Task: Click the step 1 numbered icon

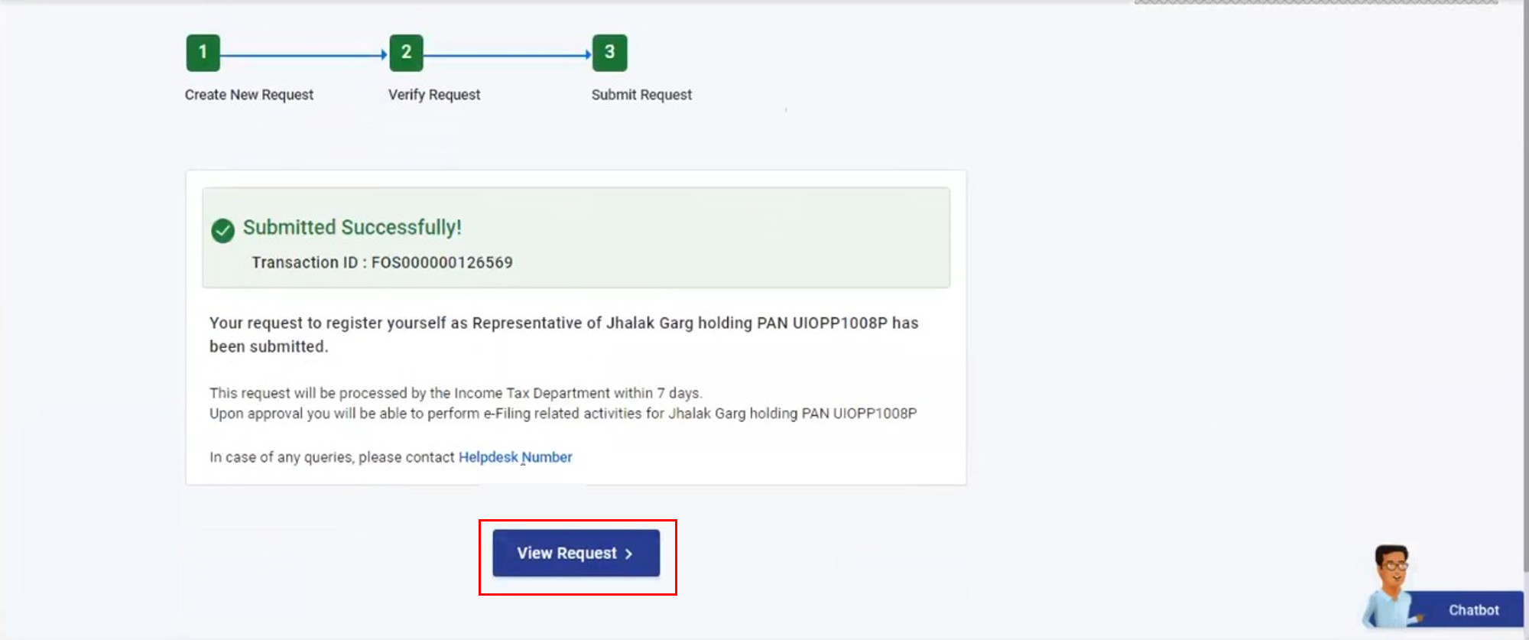Action: click(203, 53)
